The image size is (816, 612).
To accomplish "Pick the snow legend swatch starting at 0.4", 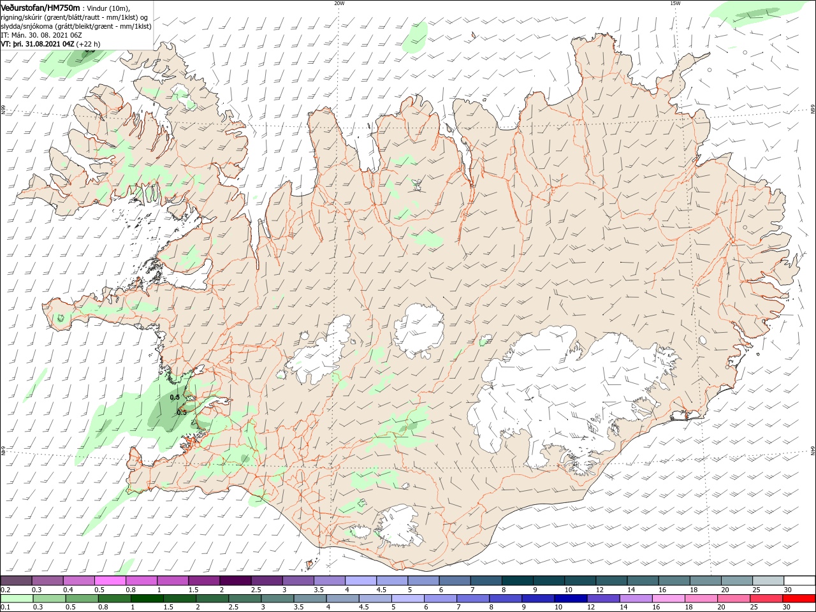I will (78, 580).
